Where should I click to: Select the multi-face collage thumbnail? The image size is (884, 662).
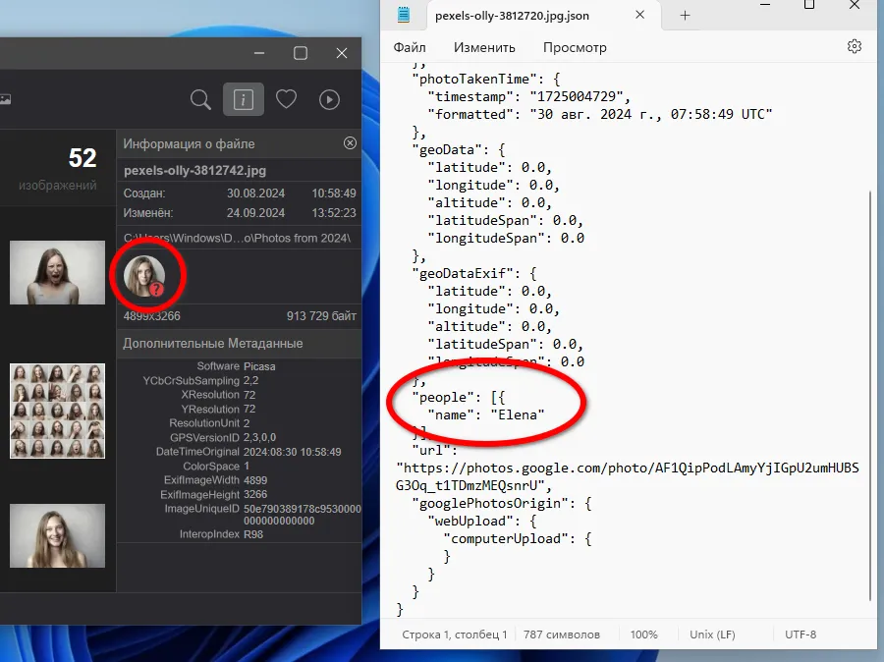[x=57, y=411]
